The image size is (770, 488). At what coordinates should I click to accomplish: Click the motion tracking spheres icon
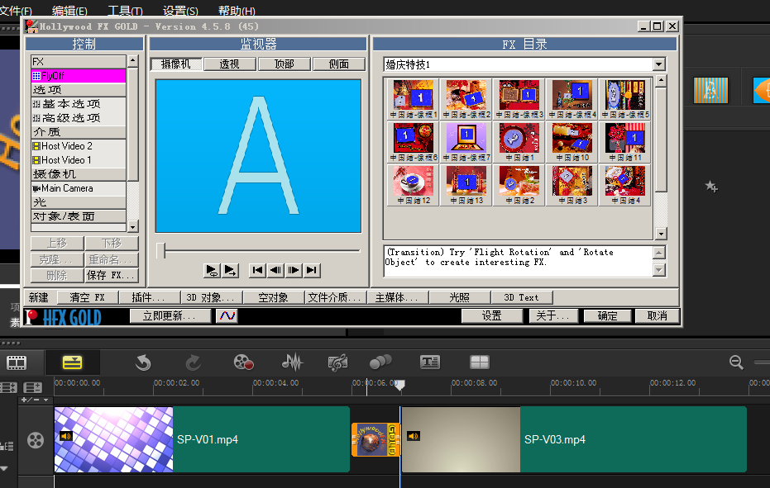[x=380, y=362]
